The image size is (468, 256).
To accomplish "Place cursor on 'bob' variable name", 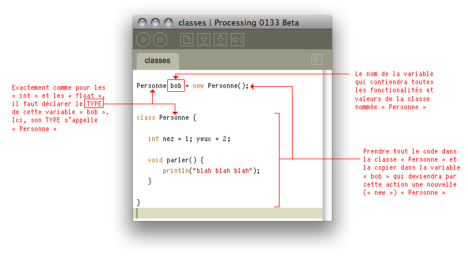I will coord(176,86).
